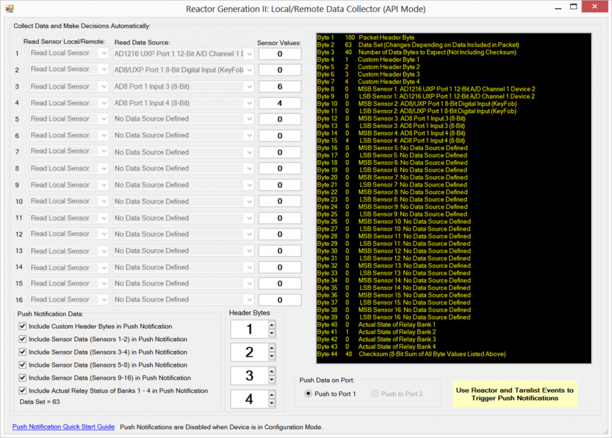The width and height of the screenshot is (612, 438).
Task: Increase the third Header Byte value
Action: [x=272, y=371]
